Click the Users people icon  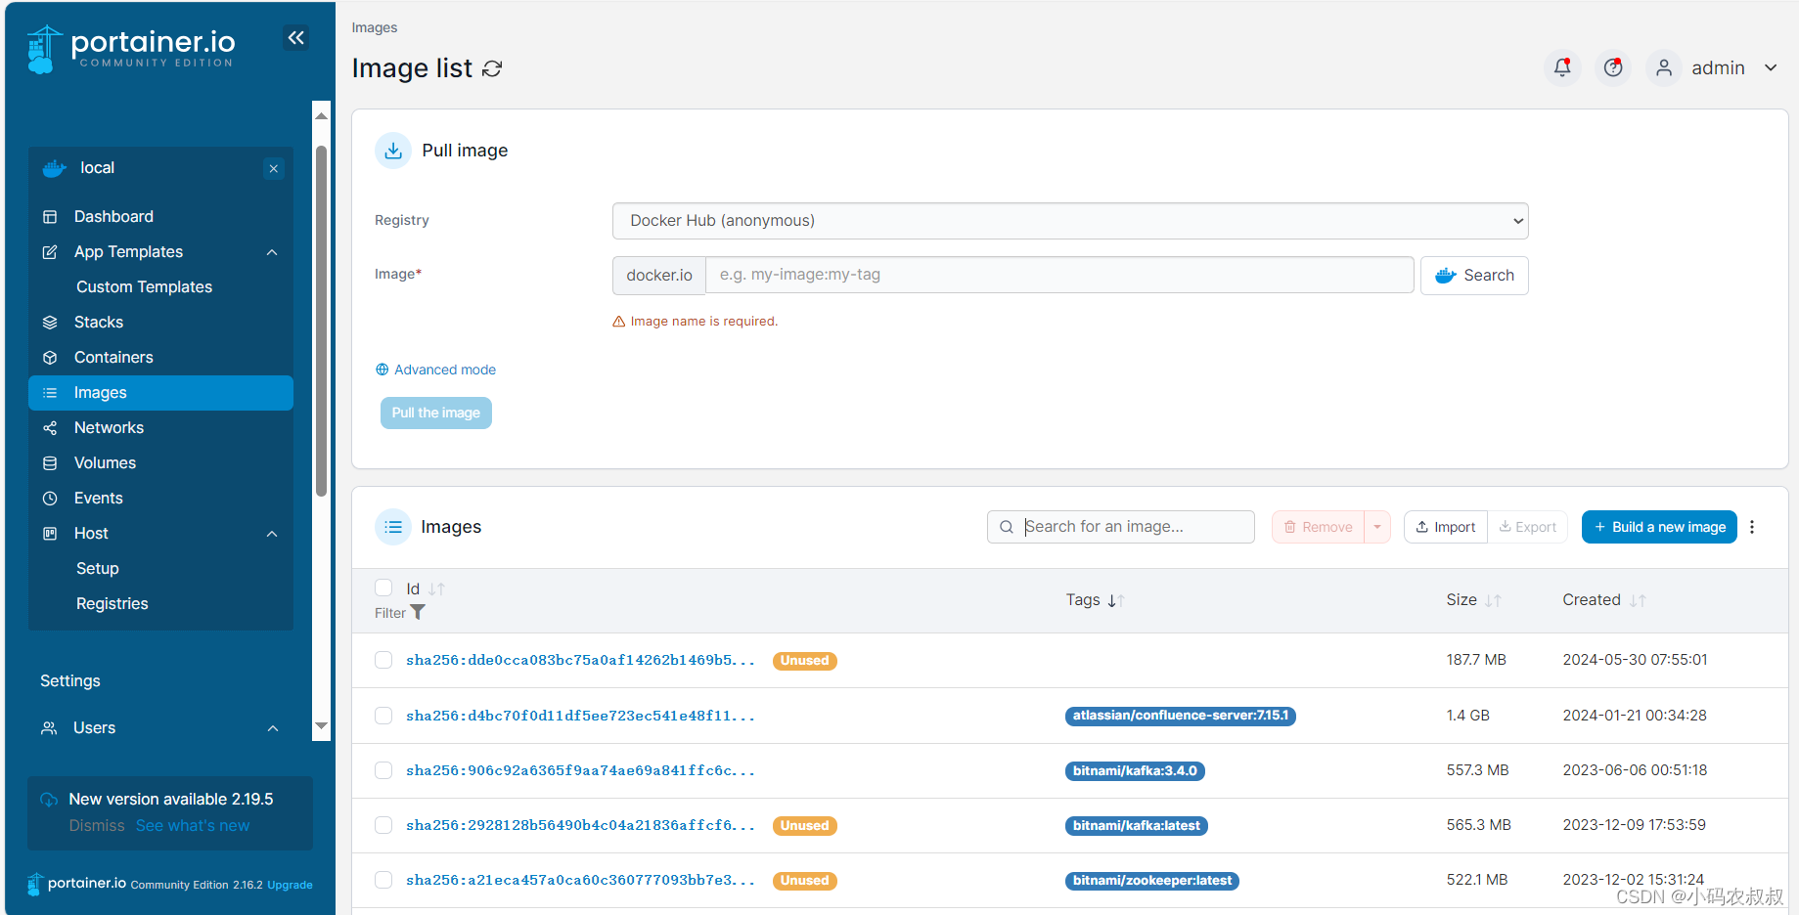pyautogui.click(x=49, y=728)
